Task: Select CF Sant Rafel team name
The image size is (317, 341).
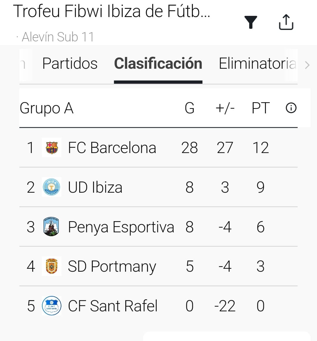Action: 113,306
